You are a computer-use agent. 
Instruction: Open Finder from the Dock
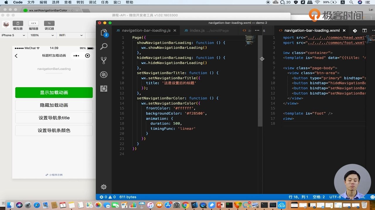pos(11,205)
